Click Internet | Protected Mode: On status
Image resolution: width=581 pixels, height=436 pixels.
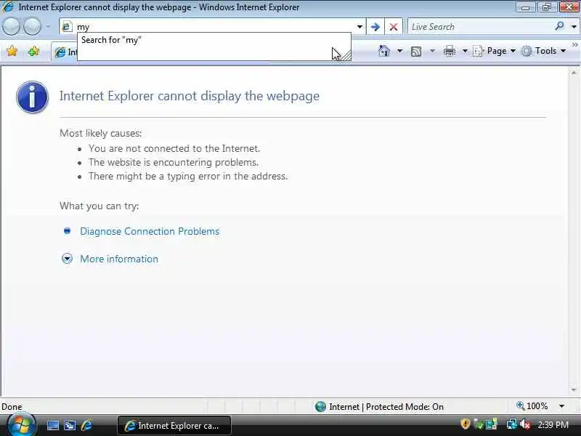(x=386, y=407)
